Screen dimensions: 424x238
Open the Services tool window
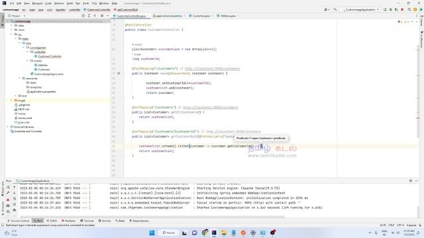[x=105, y=221]
